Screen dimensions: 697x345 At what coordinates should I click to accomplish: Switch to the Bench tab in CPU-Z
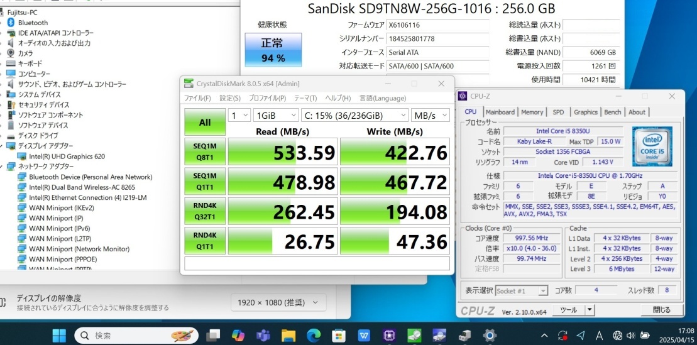[612, 112]
